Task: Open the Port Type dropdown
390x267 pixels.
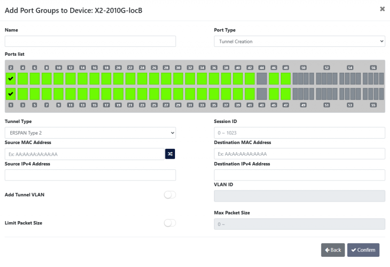Action: 299,41
